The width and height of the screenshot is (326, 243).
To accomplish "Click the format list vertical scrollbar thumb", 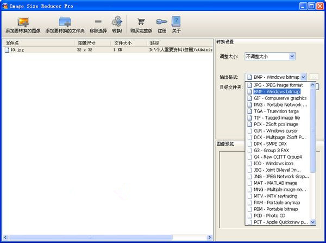I will pyautogui.click(x=313, y=130).
